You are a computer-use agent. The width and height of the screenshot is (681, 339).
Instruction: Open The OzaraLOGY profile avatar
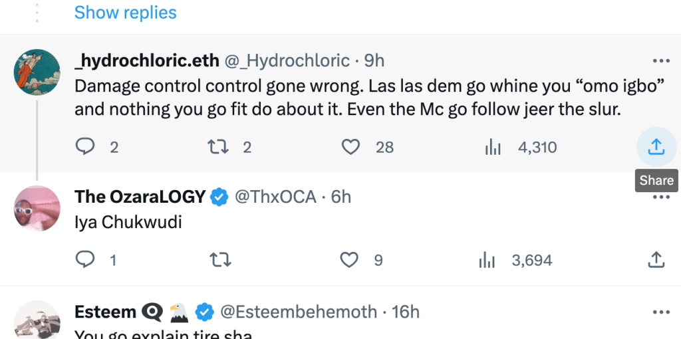(37, 208)
